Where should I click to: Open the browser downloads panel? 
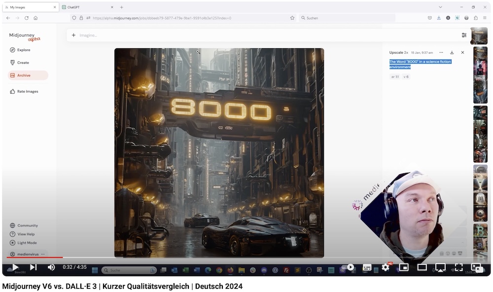pos(439,18)
